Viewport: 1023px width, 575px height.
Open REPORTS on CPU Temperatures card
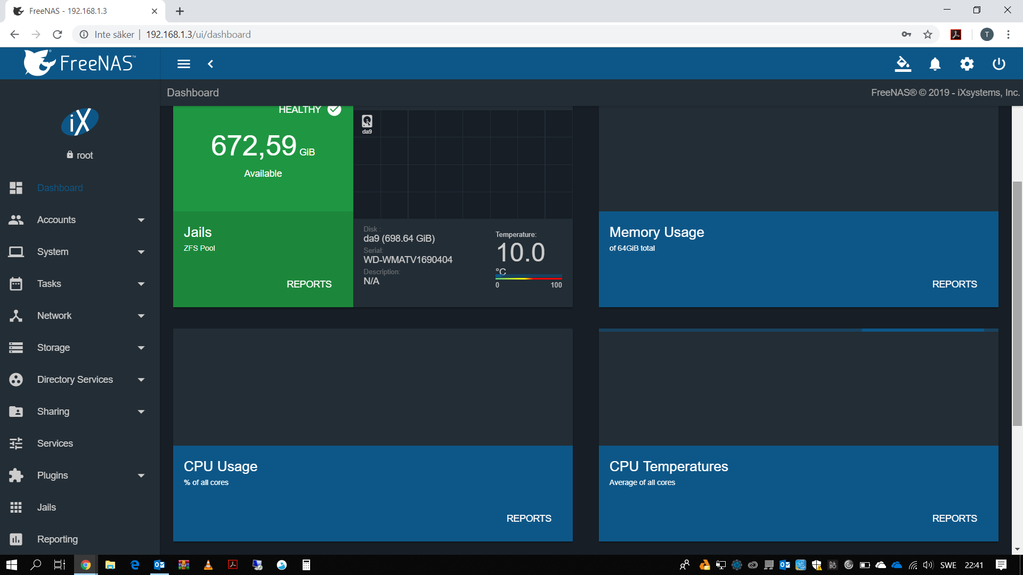click(954, 519)
